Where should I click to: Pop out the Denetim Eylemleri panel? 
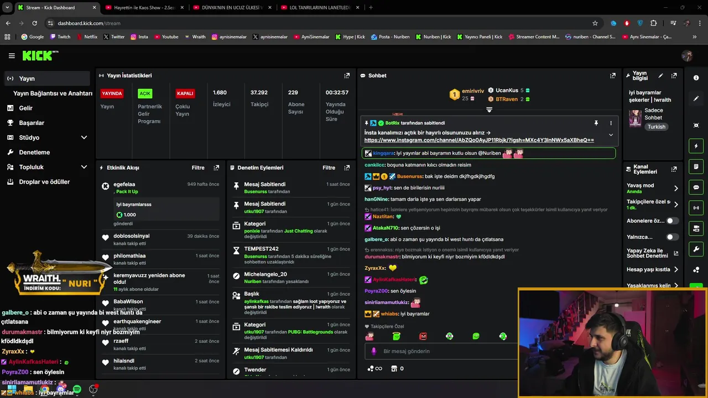click(347, 167)
